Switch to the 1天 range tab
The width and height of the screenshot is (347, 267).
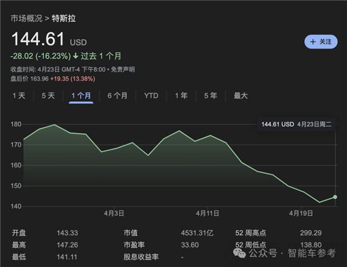19,96
